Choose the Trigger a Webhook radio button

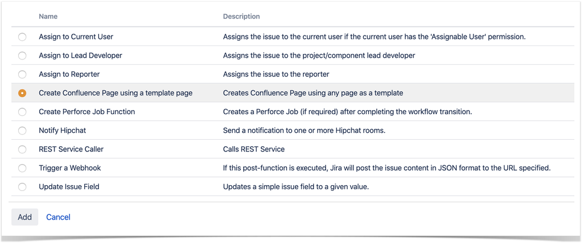[22, 168]
